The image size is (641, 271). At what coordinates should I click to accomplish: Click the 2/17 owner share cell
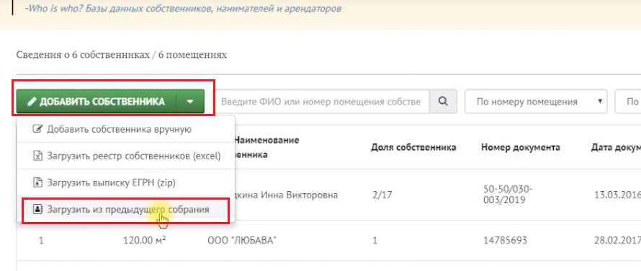[382, 195]
